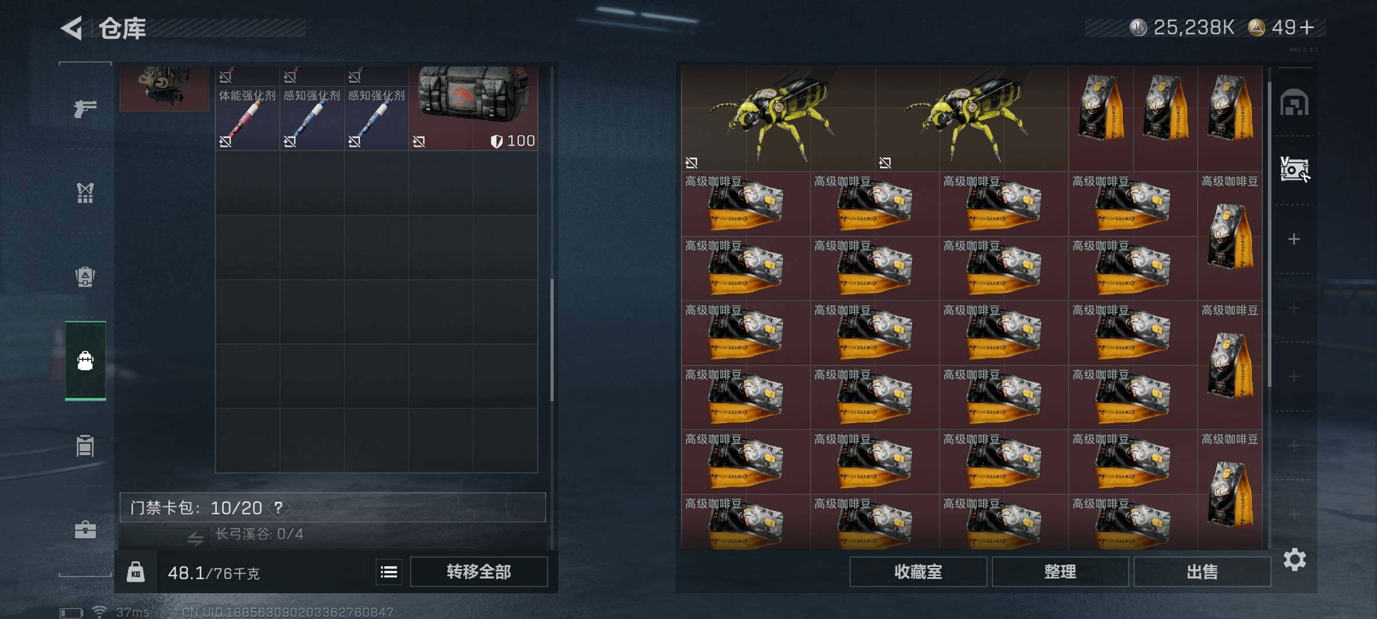
Task: Select the 体能强化剂 injector item
Action: [247, 108]
